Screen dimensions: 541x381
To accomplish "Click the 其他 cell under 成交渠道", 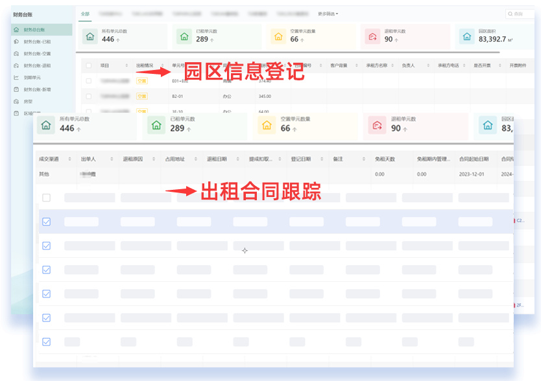I will [x=44, y=174].
